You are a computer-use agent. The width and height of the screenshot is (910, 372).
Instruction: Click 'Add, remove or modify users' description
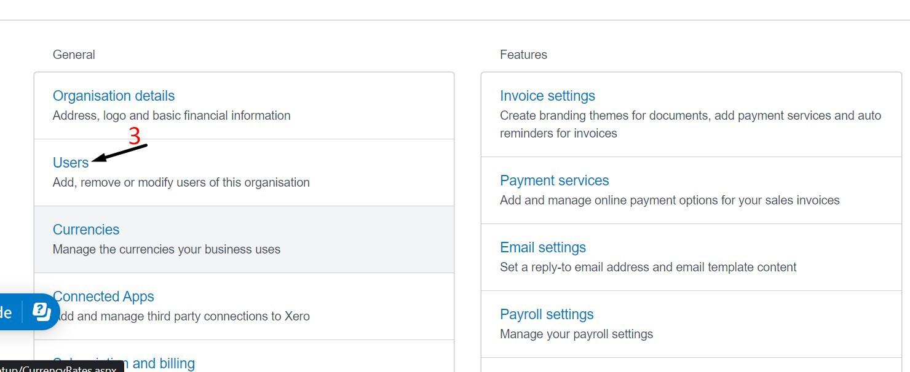click(x=181, y=182)
